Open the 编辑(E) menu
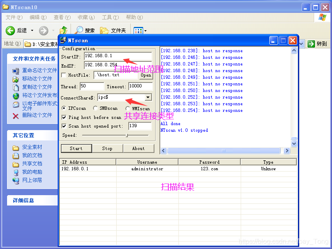Image resolution: width=332 pixels, height=249 pixels. [x=38, y=17]
